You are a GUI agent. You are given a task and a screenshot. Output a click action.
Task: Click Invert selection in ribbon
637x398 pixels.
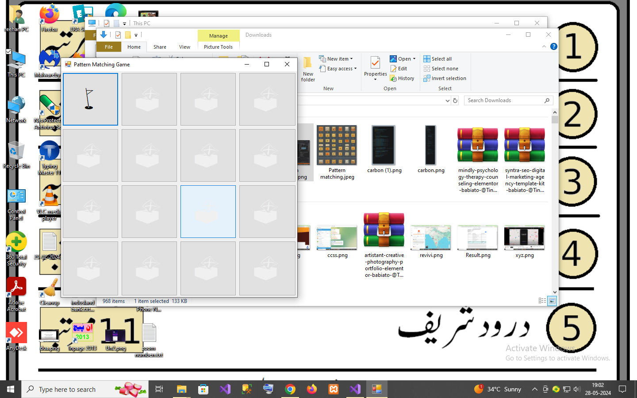(445, 78)
